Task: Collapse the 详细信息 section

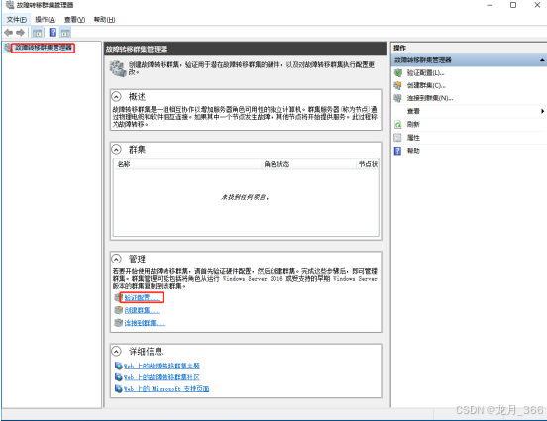Action: click(116, 351)
